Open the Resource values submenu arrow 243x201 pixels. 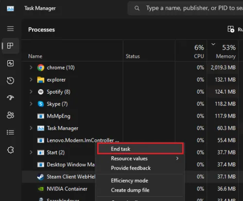click(177, 158)
